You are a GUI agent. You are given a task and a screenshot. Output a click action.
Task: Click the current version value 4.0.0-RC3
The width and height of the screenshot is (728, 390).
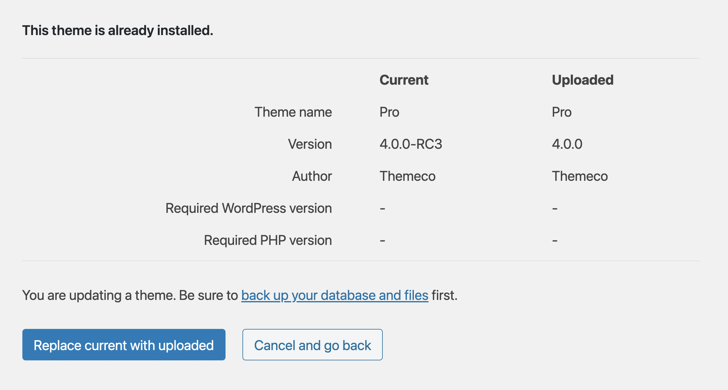[x=411, y=144]
